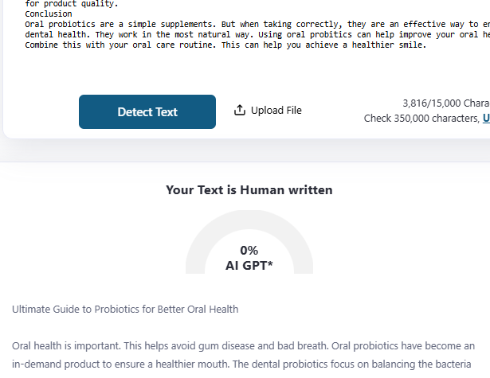Click the line starting dental health. They work
Viewport: 490px width, 378px height.
[239, 34]
